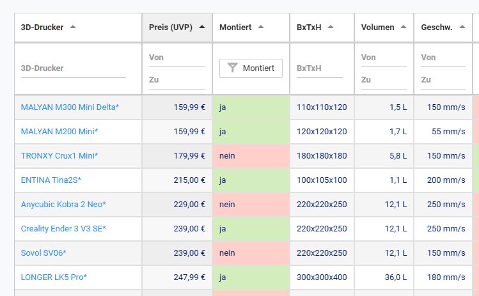The width and height of the screenshot is (479, 296).
Task: Click the Volumen header label
Action: (377, 27)
